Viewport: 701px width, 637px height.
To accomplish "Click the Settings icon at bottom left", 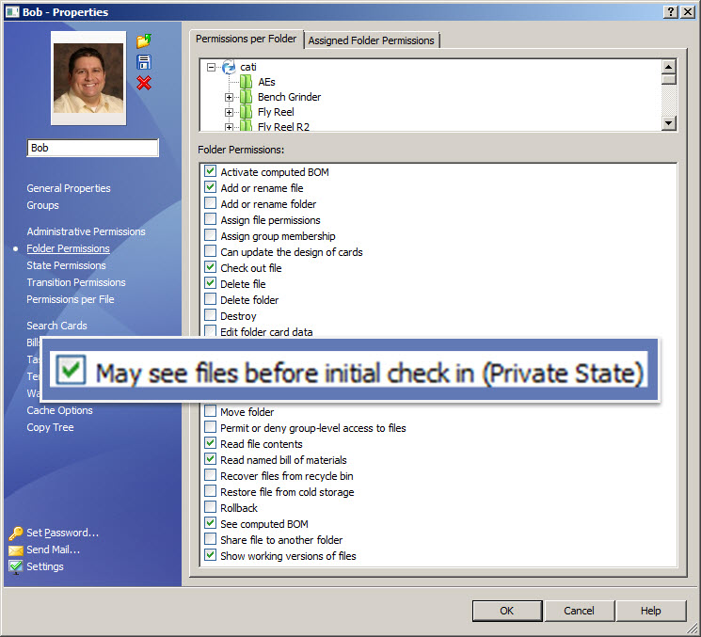I will tap(15, 566).
